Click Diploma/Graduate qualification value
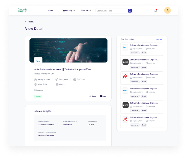 46,135
